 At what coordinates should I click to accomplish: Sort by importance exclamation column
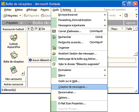[x=29, y=29]
